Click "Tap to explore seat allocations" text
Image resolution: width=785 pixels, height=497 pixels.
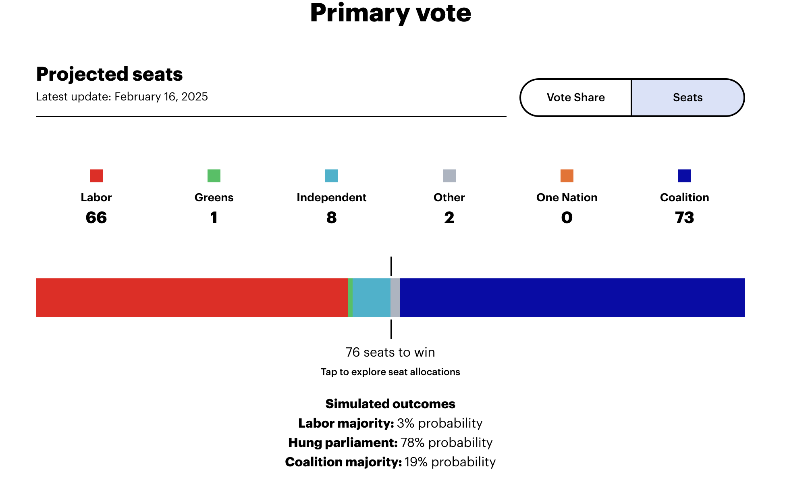[390, 372]
